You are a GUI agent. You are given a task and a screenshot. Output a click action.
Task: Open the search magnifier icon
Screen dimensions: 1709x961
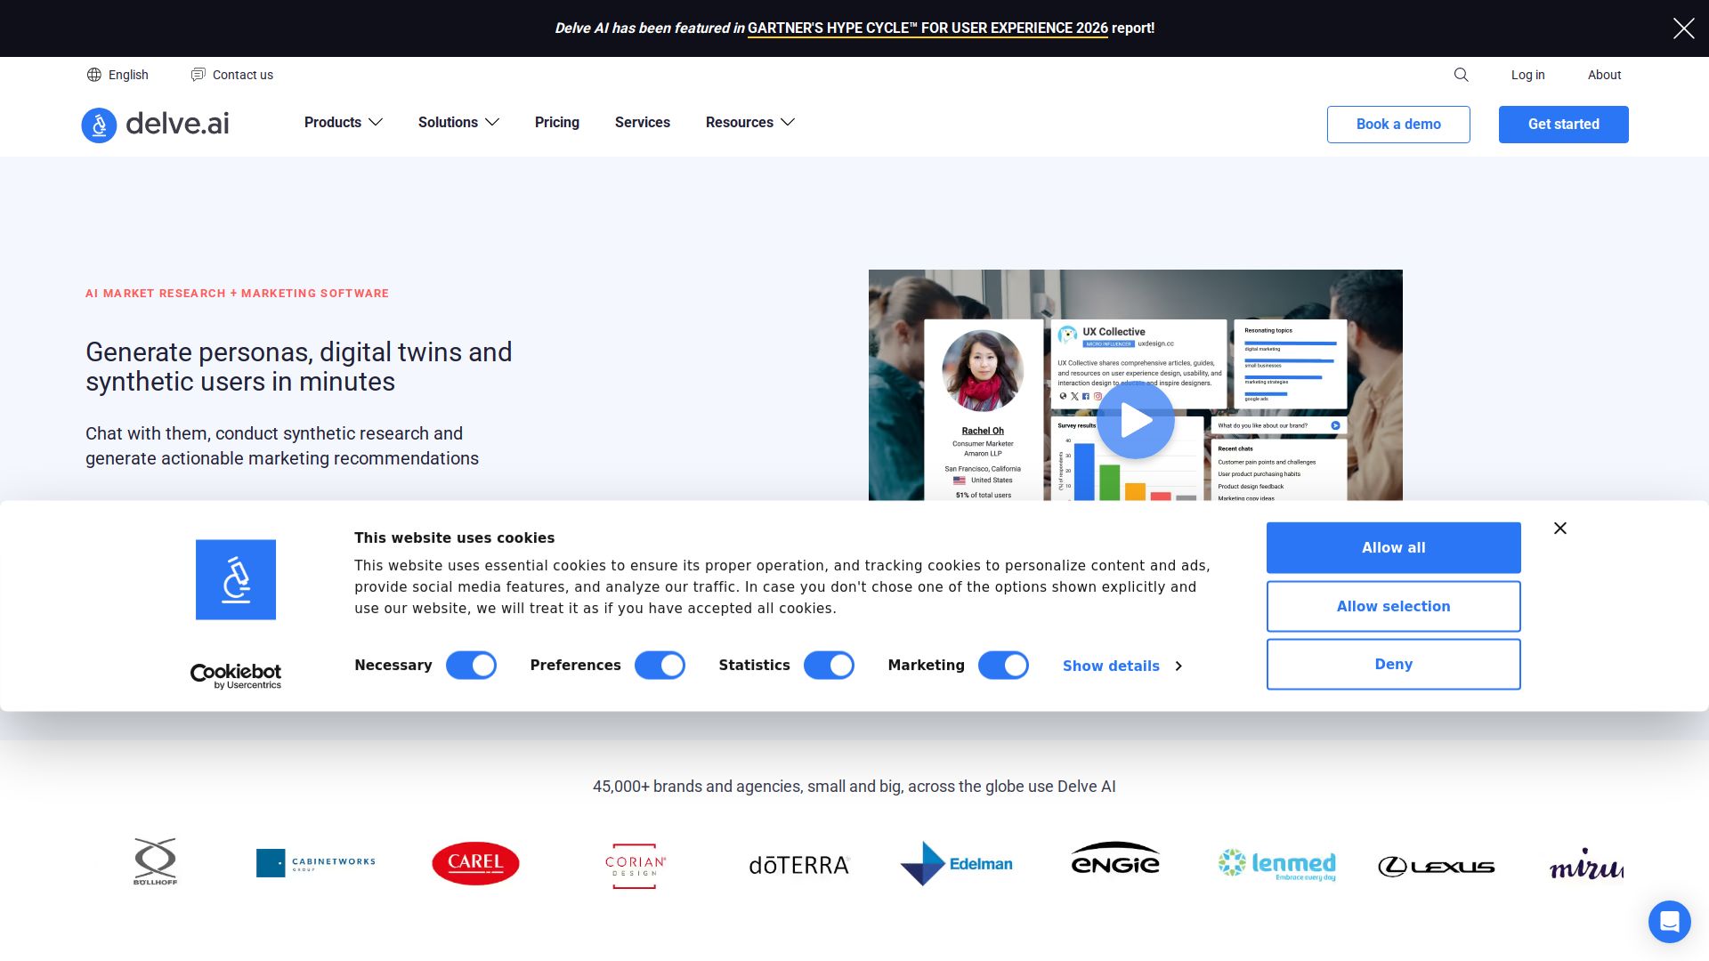click(x=1461, y=75)
